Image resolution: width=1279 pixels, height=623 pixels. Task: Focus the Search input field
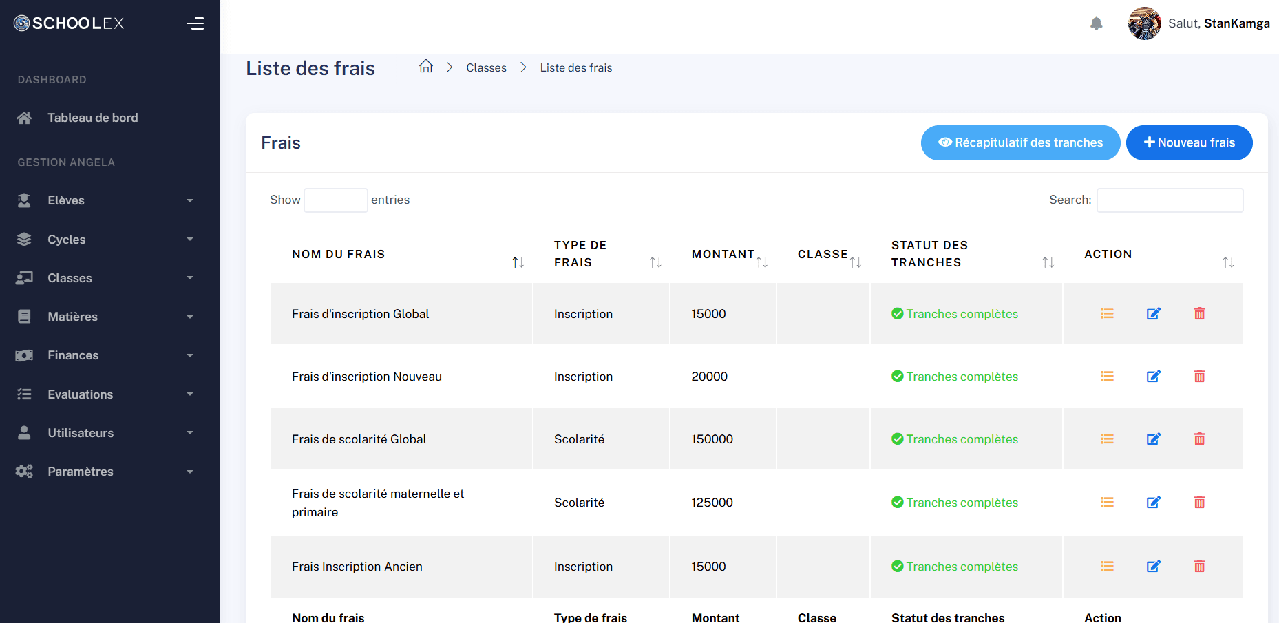pos(1170,200)
